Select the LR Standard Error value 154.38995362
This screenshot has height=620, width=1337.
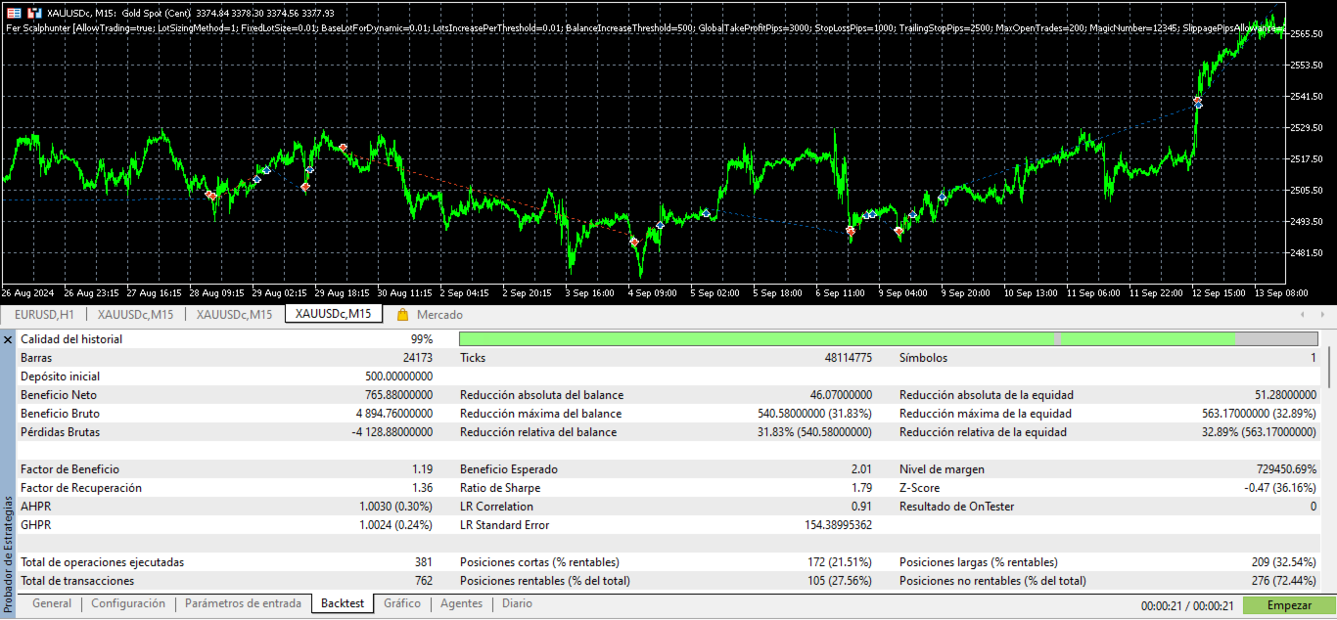[838, 525]
